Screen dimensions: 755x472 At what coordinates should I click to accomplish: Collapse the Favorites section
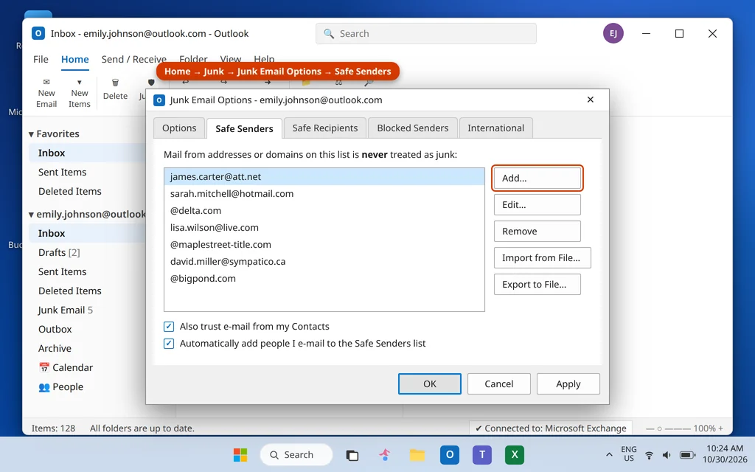click(31, 134)
